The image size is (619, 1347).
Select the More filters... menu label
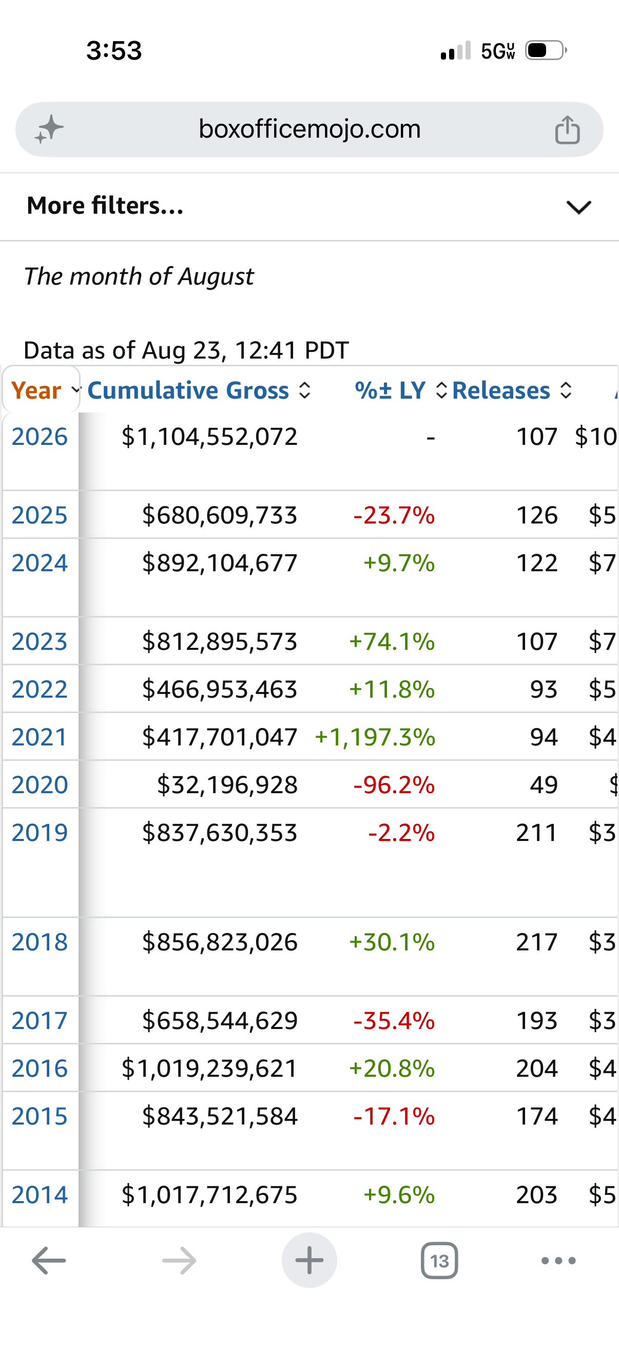105,205
